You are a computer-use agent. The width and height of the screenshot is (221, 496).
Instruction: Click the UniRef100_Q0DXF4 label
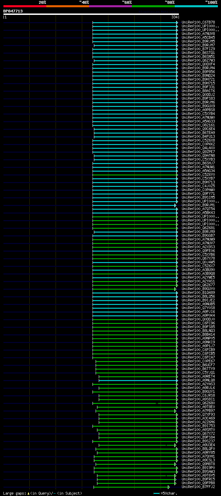tap(199, 64)
